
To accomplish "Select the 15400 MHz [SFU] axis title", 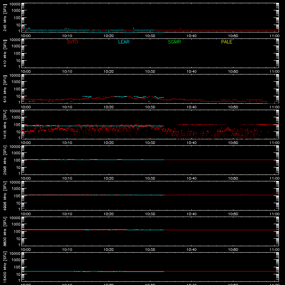I will click(5, 267).
